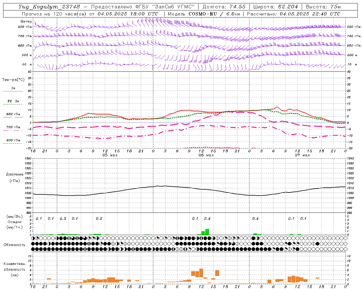Click the forecast start time '04.05.2025 18:00 UTC'
Image resolution: width=362 pixels, height=289 pixels.
click(x=128, y=14)
